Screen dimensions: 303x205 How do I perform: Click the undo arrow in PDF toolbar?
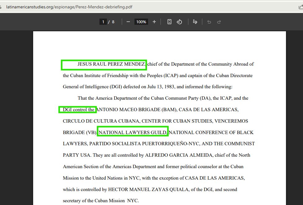[209, 22]
